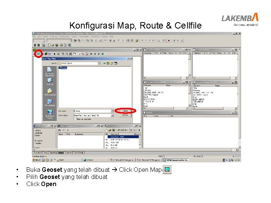Screen dimensions: 271x203
Task: Click the Up One Level folder icon
Action: (108, 64)
